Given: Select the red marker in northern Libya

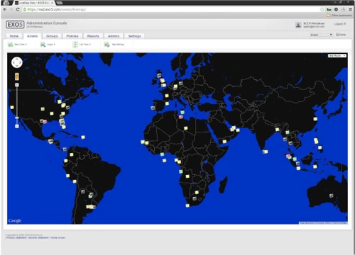Looking at the screenshot, I should click(x=181, y=117).
